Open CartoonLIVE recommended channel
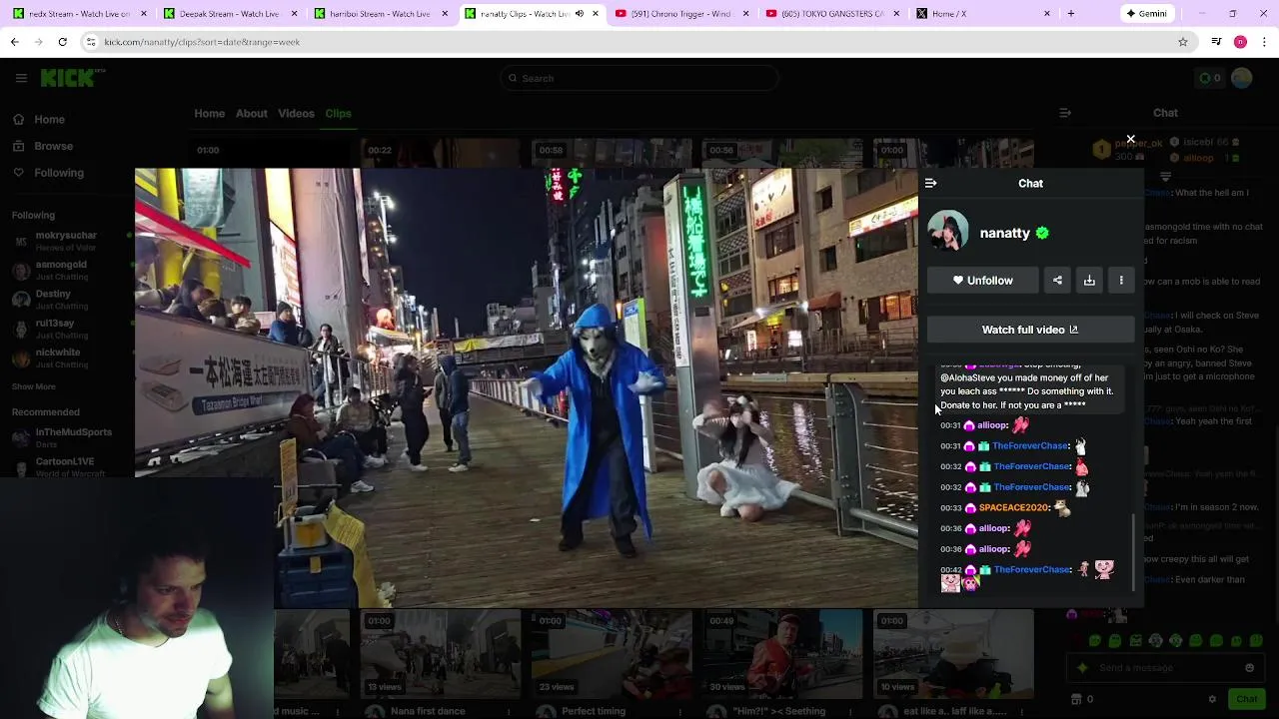The image size is (1279, 719). 64,466
